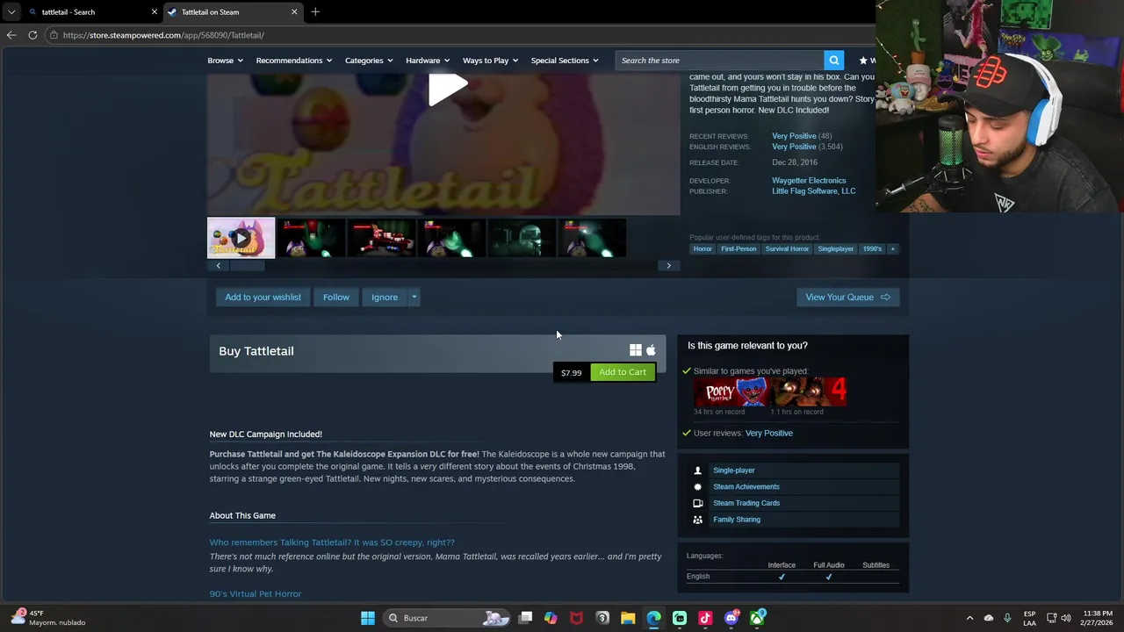Open File Explorer from taskbar
The height and width of the screenshot is (632, 1124).
[628, 618]
